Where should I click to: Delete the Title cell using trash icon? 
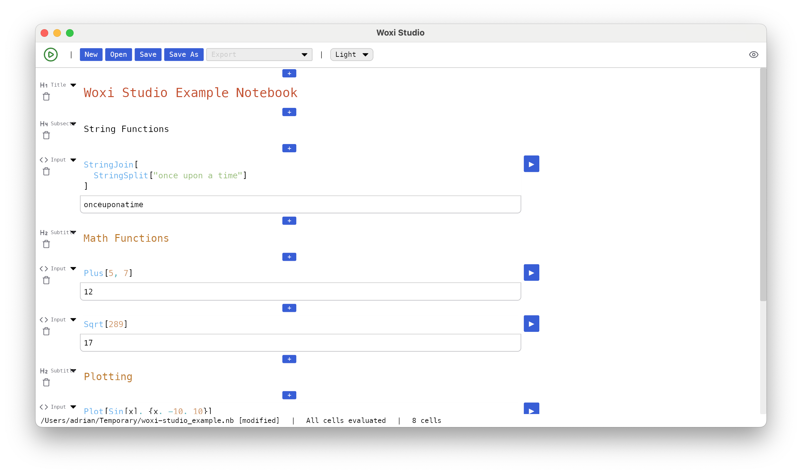coord(46,97)
